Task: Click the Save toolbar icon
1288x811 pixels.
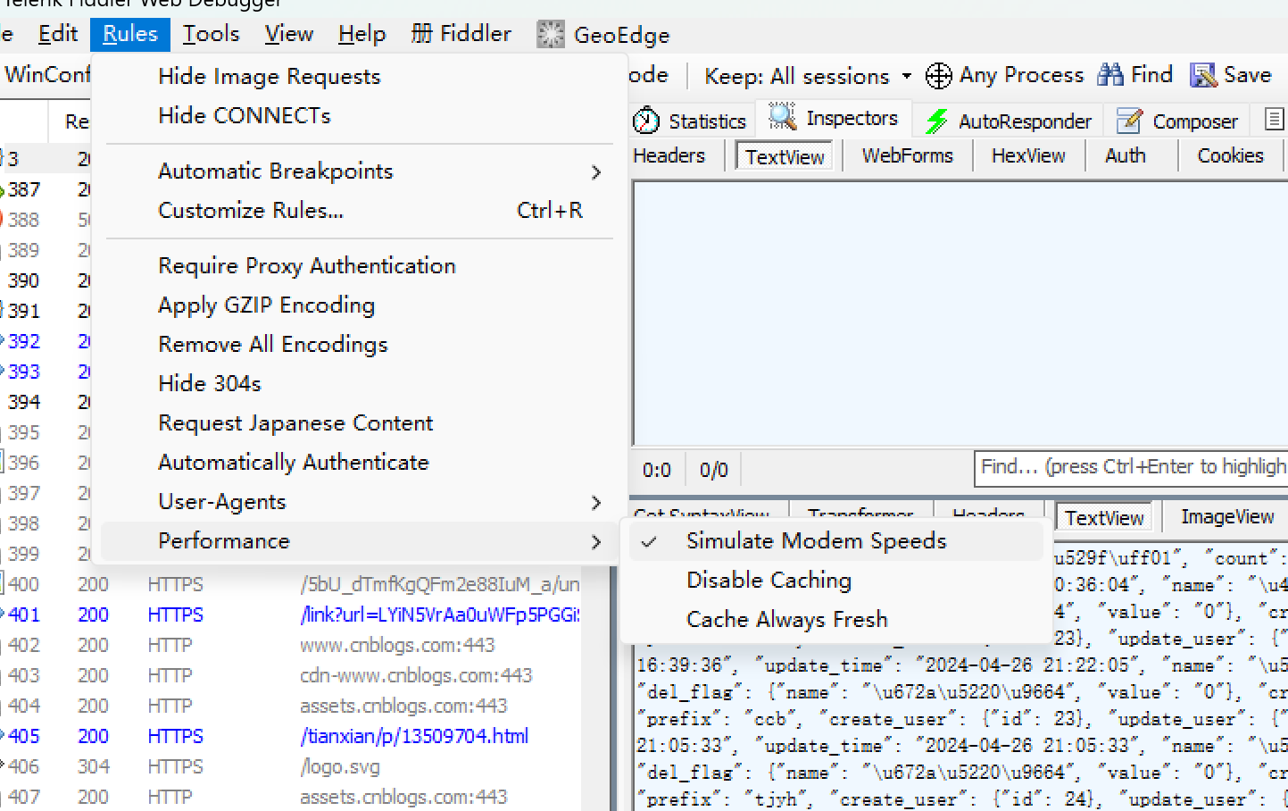Action: pos(1203,76)
